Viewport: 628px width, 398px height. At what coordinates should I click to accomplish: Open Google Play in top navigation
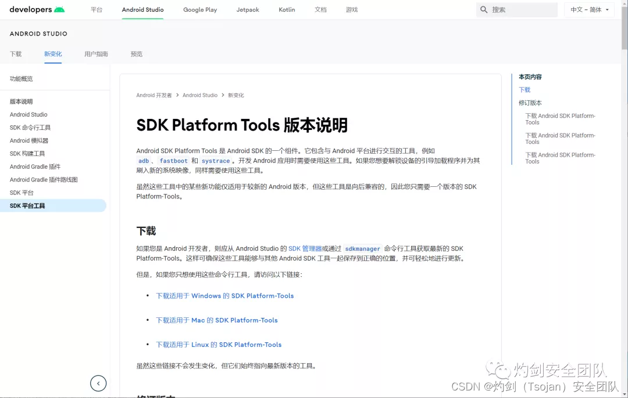click(200, 10)
